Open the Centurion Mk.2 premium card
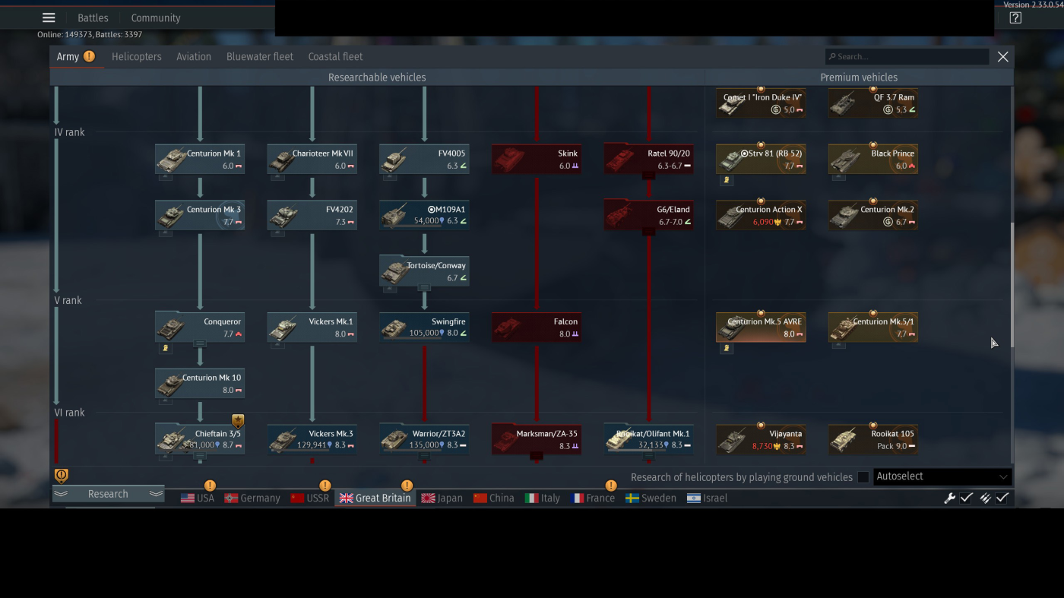The image size is (1064, 598). coord(873,216)
